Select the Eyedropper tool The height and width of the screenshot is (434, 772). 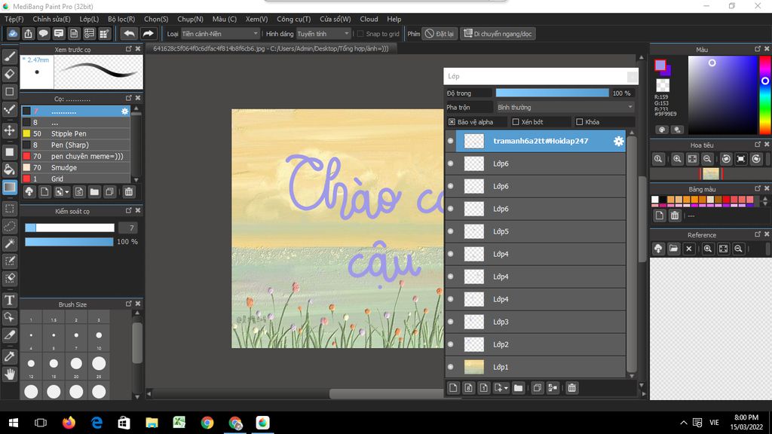click(x=9, y=356)
